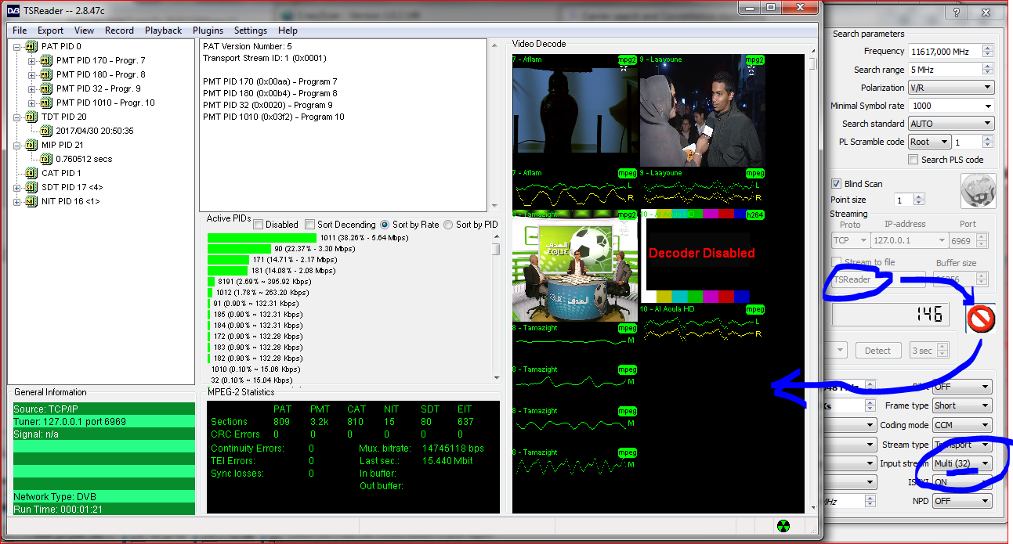Open the Polarization dropdown
The height and width of the screenshot is (544, 1013).
click(950, 88)
